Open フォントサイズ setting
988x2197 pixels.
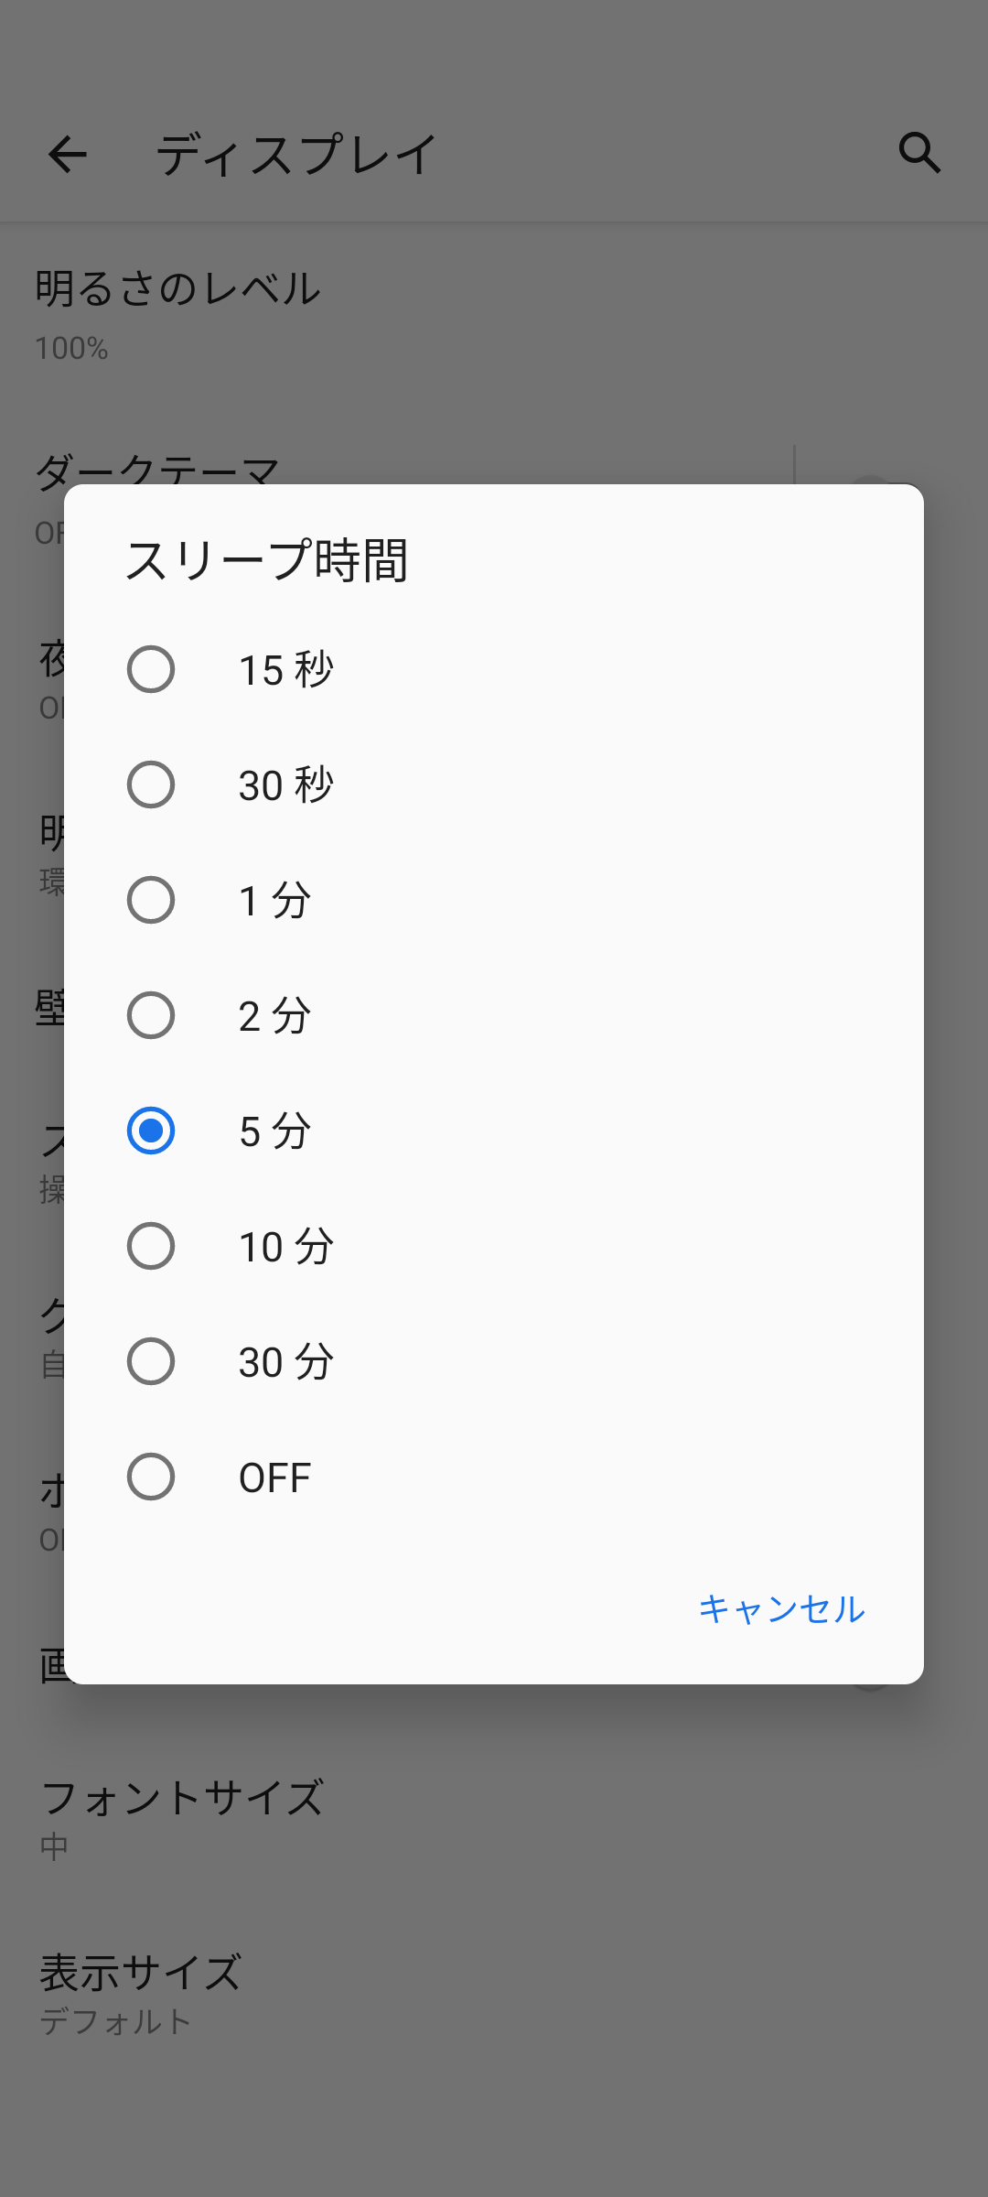(x=183, y=1817)
